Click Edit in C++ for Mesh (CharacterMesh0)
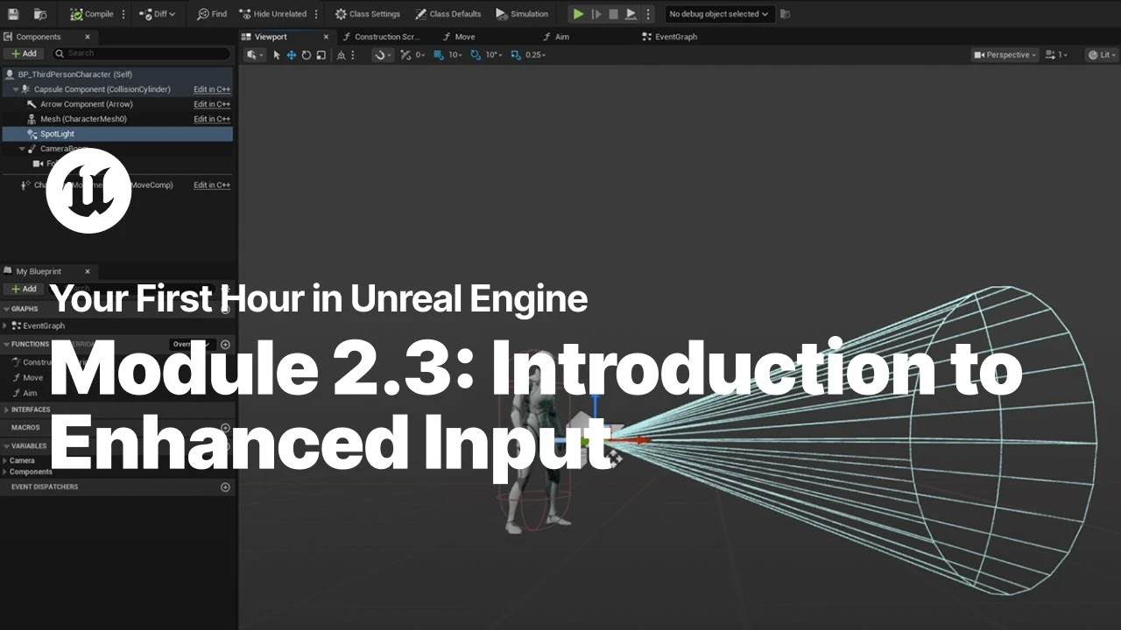 212,119
